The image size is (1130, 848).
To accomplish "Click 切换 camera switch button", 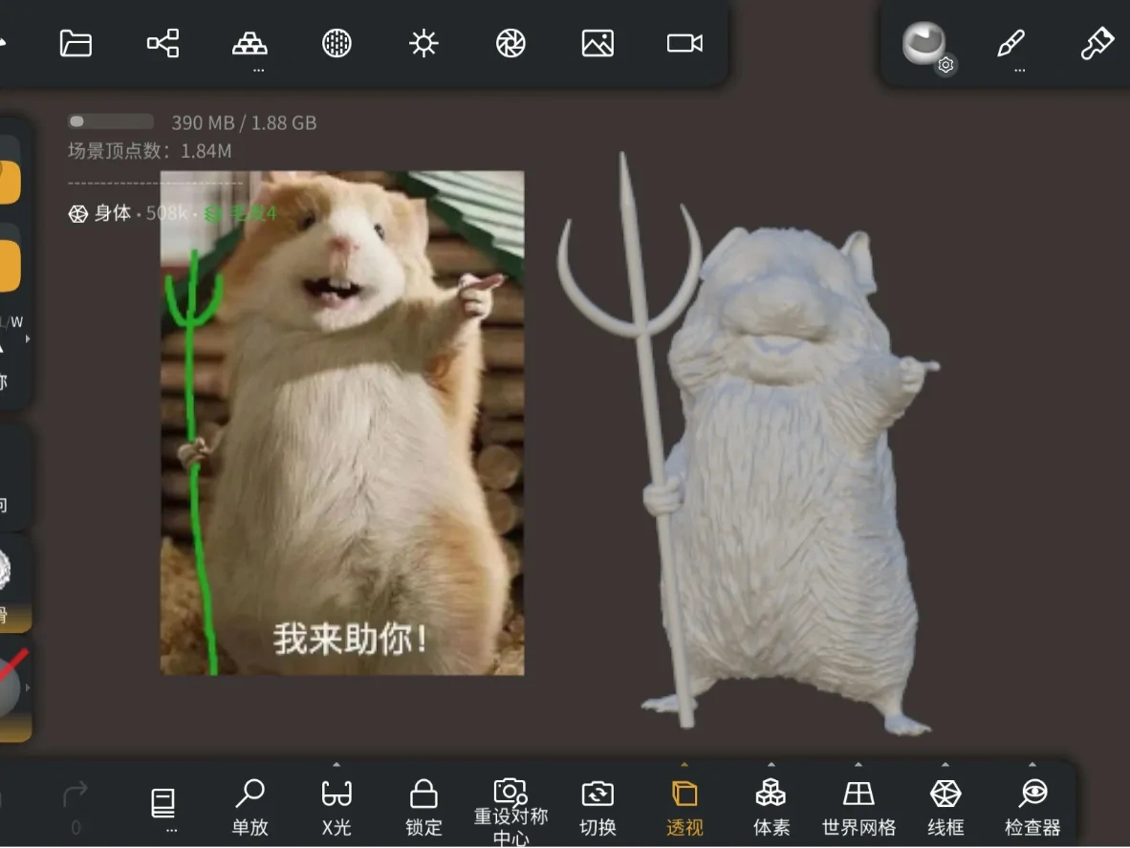I will point(598,807).
